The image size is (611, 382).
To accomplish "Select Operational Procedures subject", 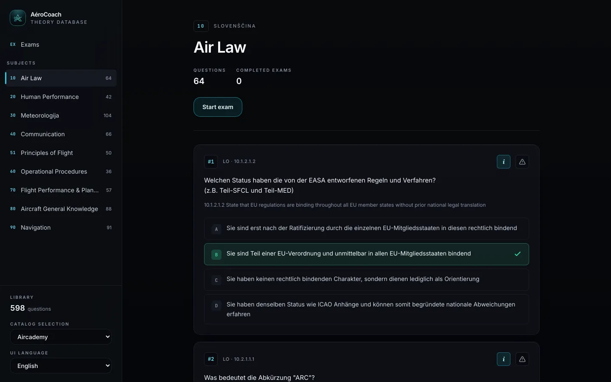I will 61,171.
